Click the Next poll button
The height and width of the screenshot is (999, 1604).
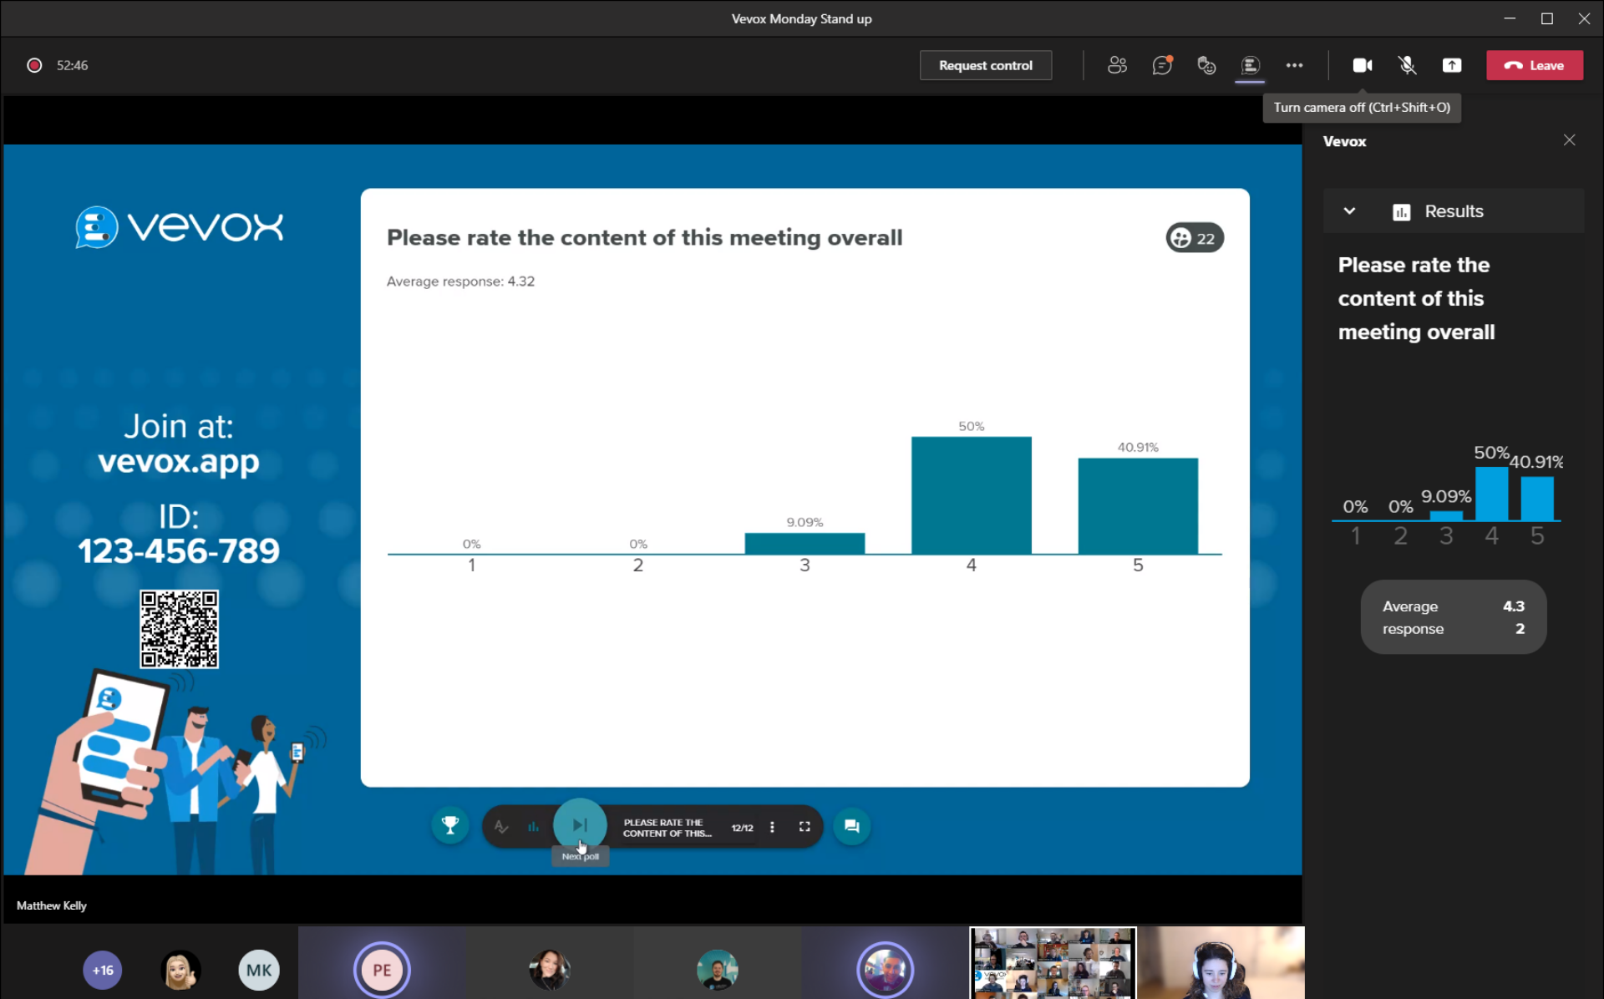click(x=580, y=825)
